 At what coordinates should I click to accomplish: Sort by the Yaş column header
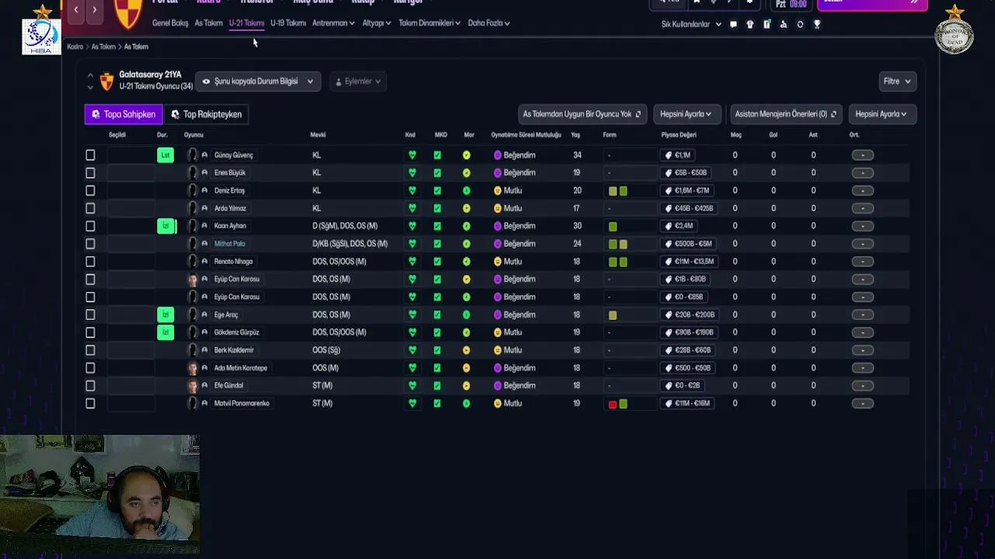575,135
